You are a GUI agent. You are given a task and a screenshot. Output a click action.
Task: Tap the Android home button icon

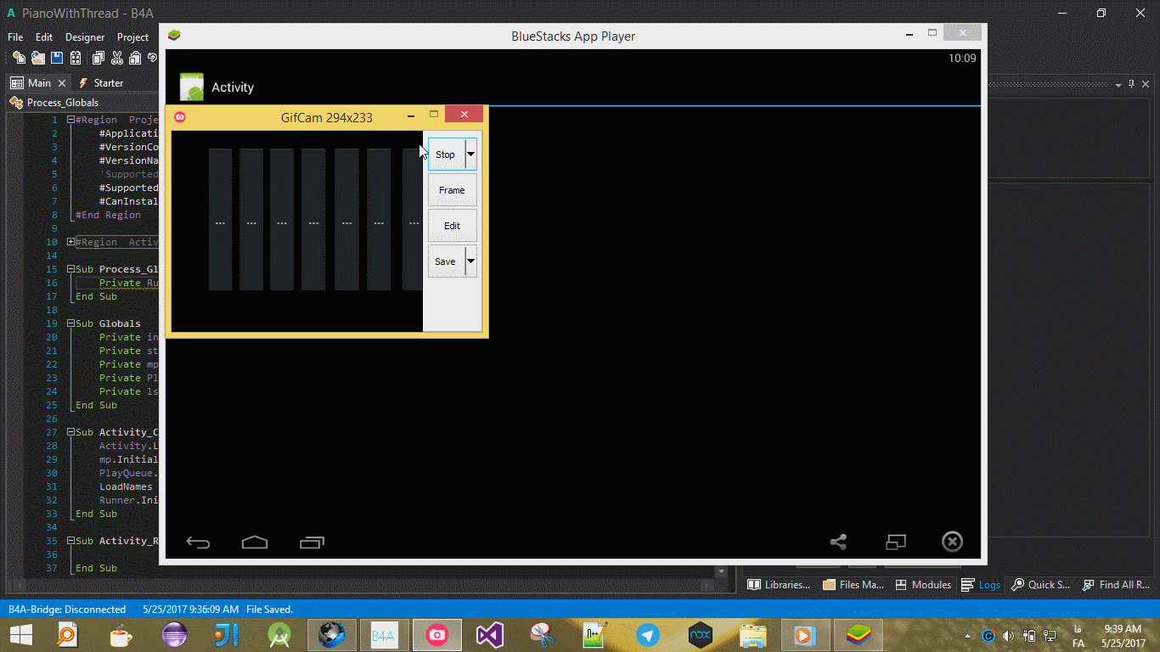[255, 542]
